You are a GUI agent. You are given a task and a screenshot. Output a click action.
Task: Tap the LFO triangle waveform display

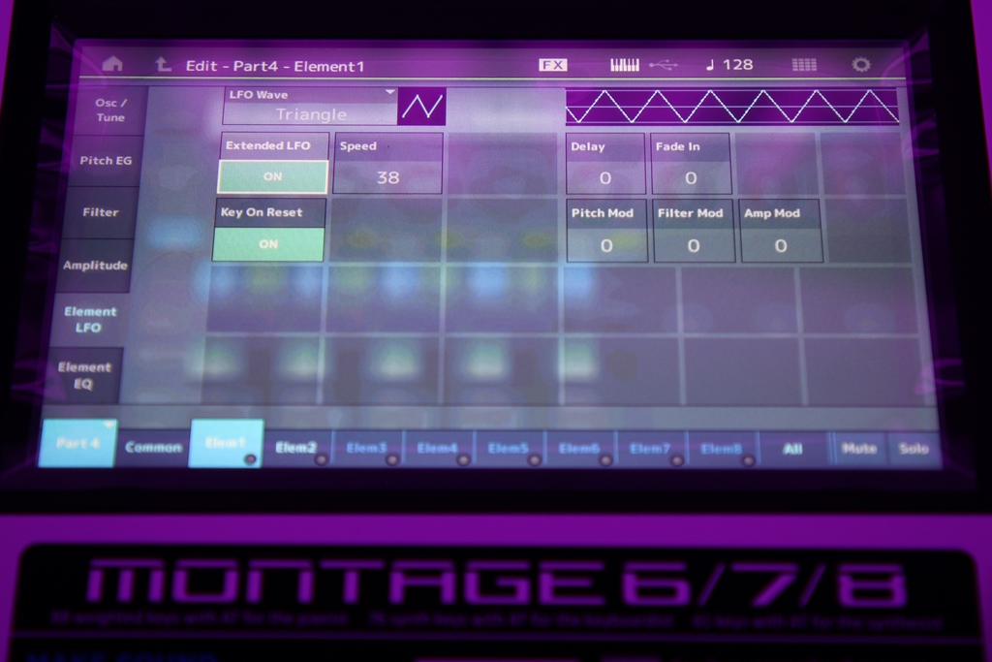[731, 106]
